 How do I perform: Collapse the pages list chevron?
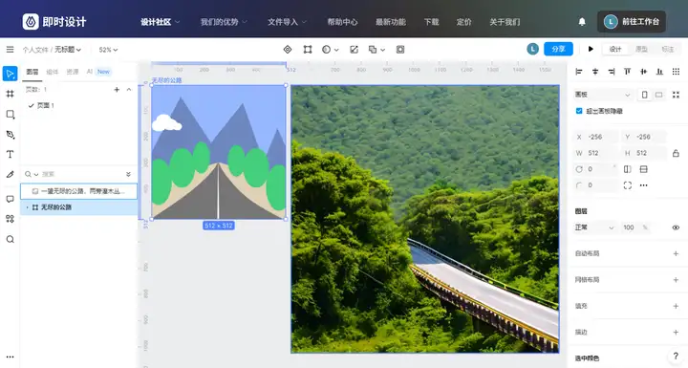coord(129,90)
